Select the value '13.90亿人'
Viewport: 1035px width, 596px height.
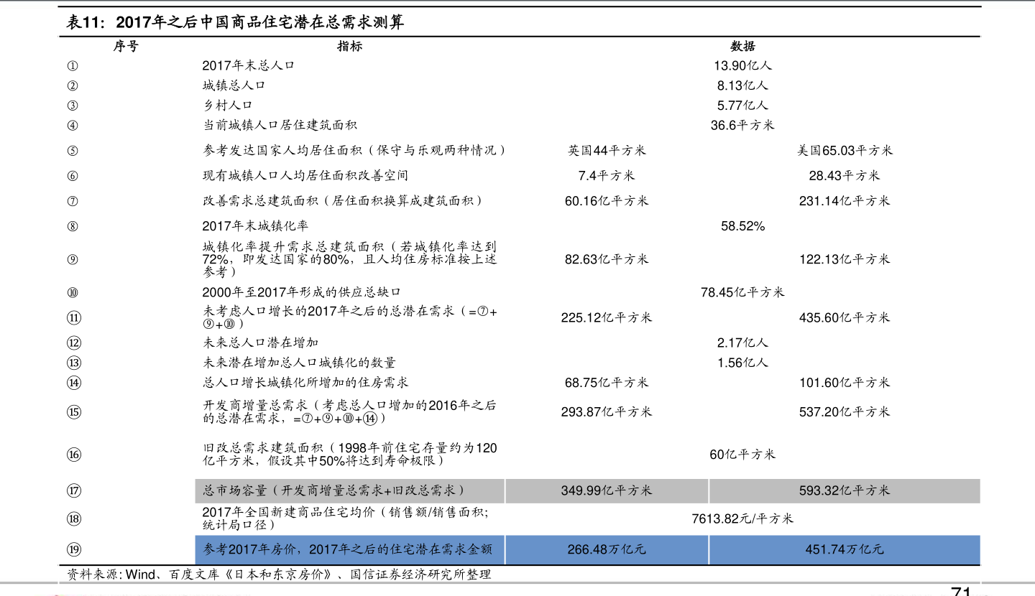742,65
